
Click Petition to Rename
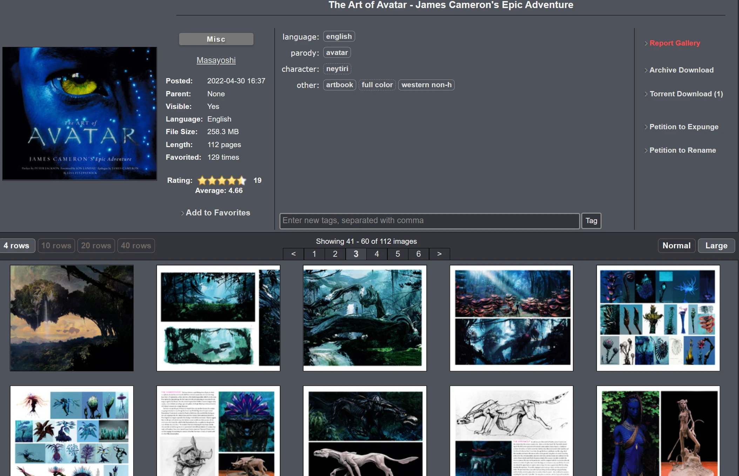point(683,150)
